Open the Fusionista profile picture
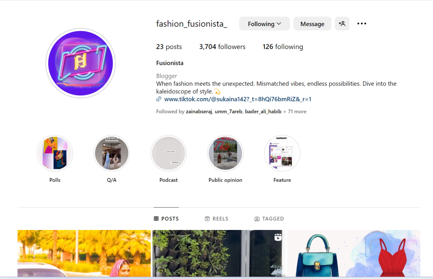This screenshot has width=433, height=279. click(81, 63)
